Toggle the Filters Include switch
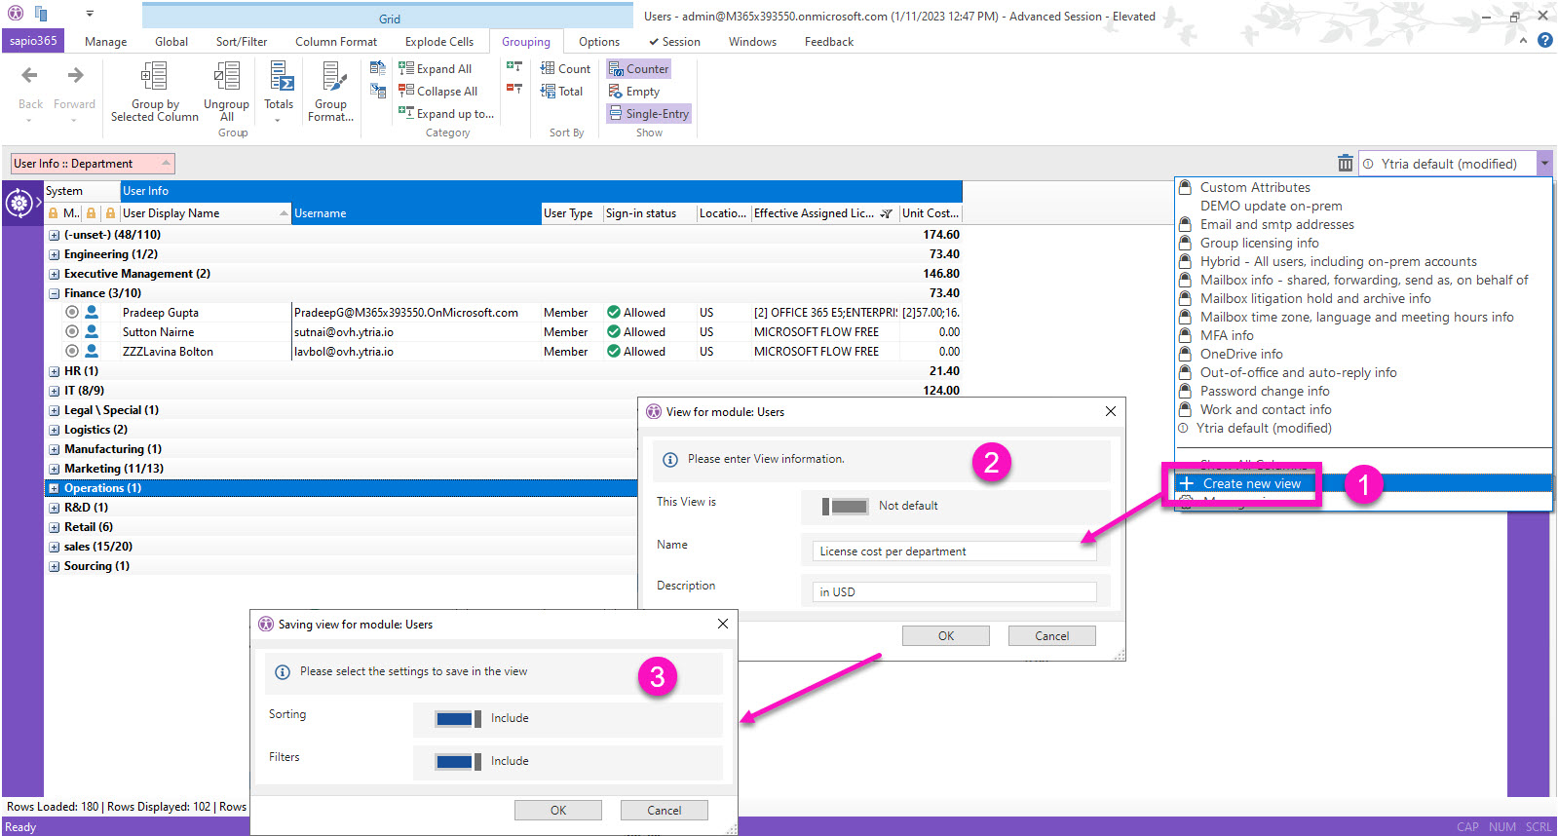Screen dimensions: 1558x836 pos(458,761)
